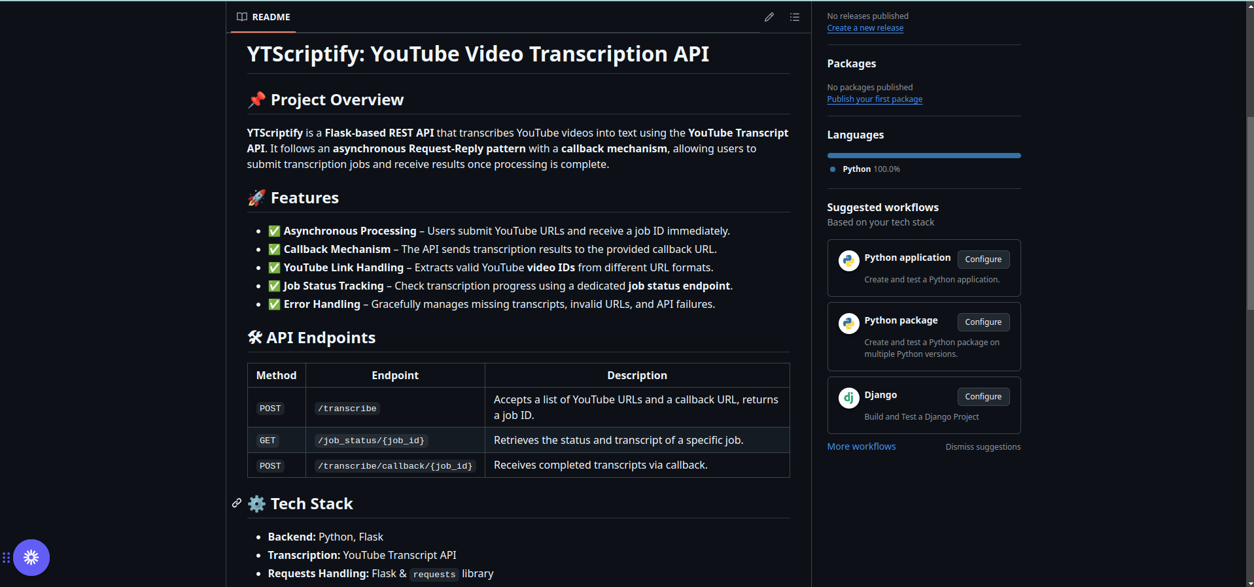Configure the Python application workflow

983,260
